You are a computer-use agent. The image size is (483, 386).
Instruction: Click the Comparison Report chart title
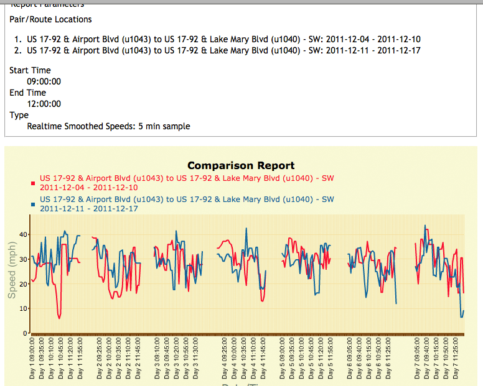point(241,165)
